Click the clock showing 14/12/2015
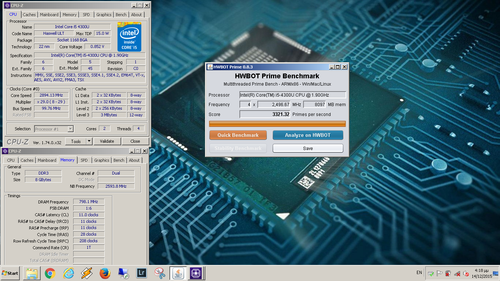 482,274
